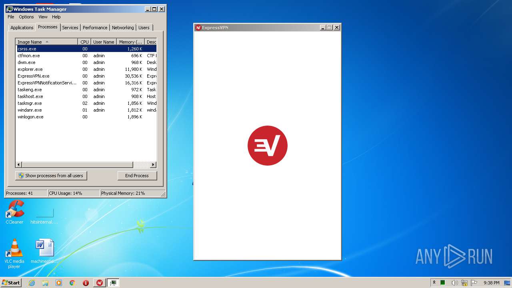Image resolution: width=512 pixels, height=288 pixels.
Task: Open the View menu in Task Manager
Action: click(43, 17)
